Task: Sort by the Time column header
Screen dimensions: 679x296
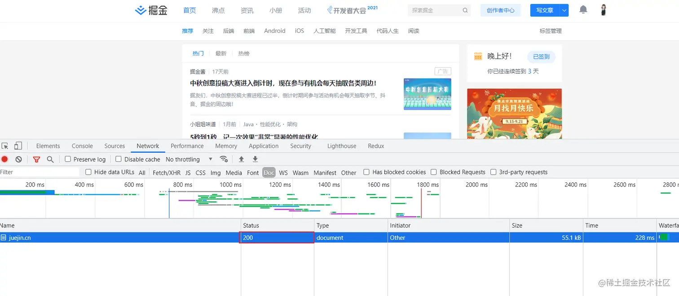Action: pyautogui.click(x=620, y=225)
